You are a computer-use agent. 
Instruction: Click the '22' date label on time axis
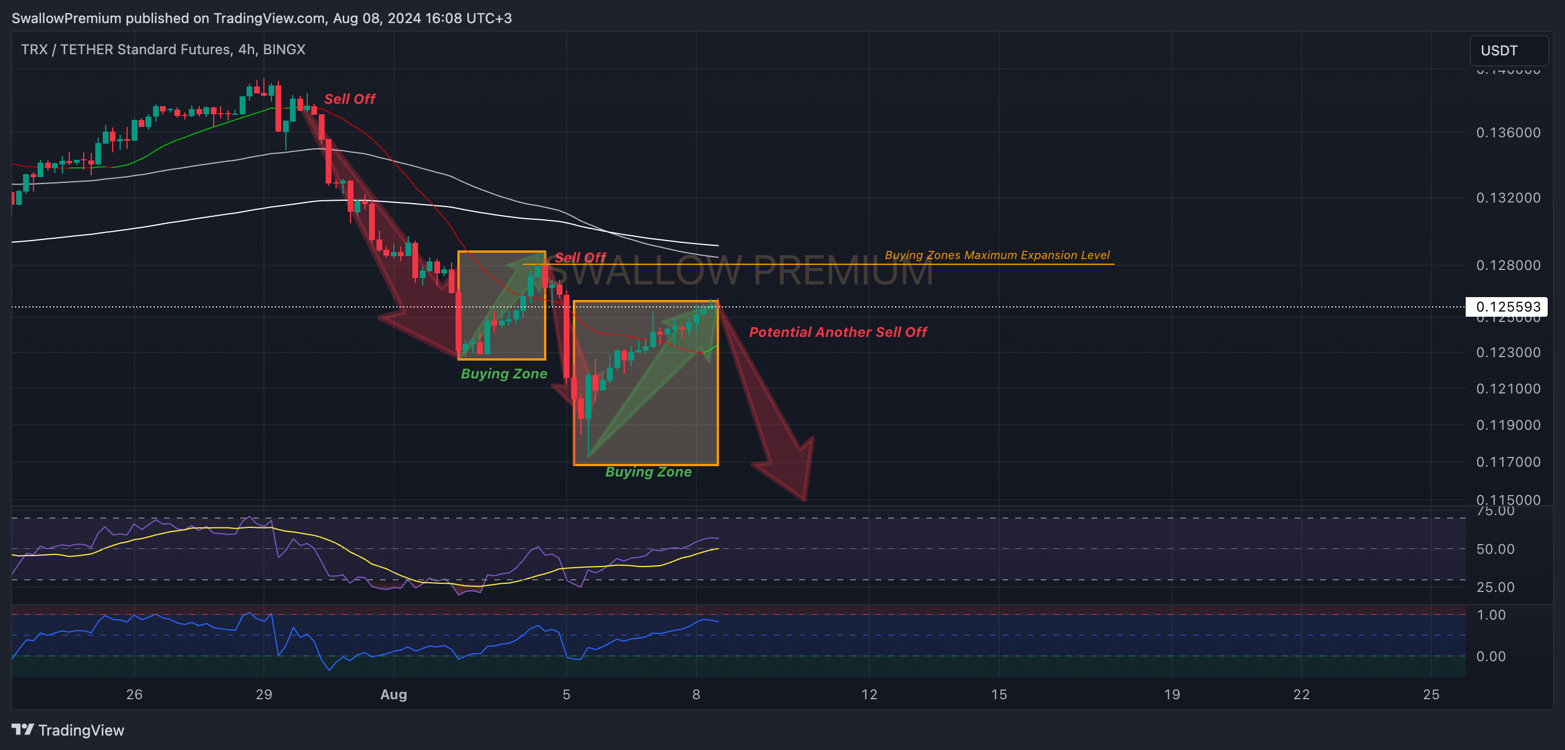[x=1301, y=694]
